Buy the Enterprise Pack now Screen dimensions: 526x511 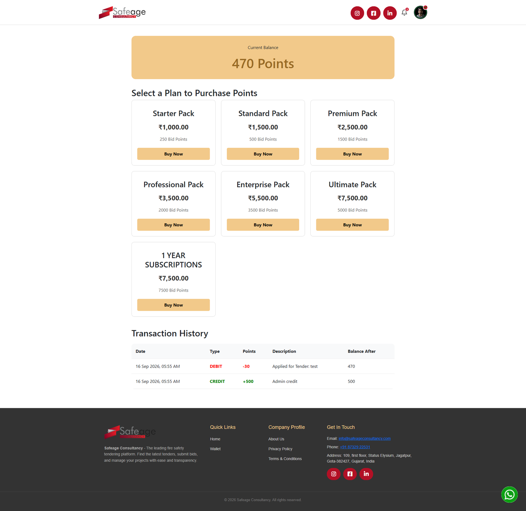(263, 225)
